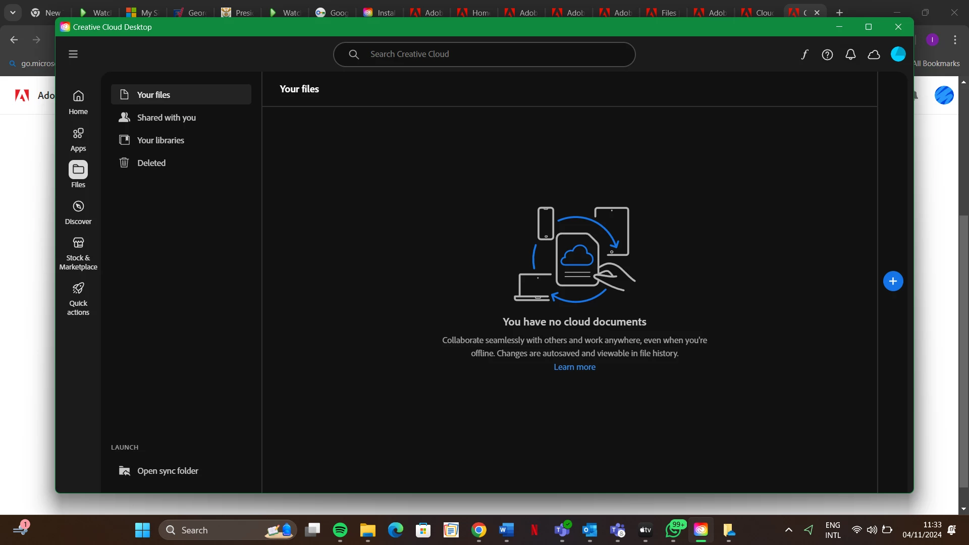Open the Deleted files list

coord(151,163)
